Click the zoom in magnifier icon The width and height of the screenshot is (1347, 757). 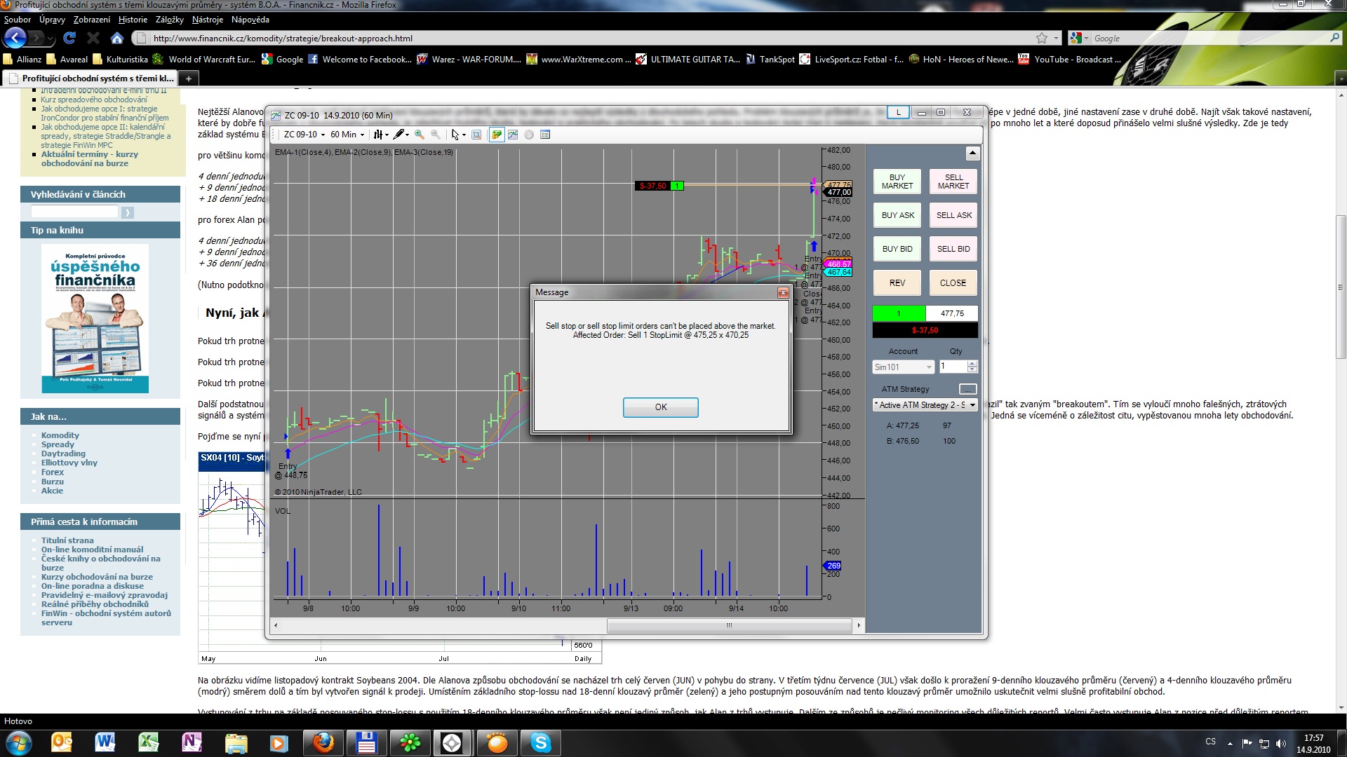tap(420, 135)
